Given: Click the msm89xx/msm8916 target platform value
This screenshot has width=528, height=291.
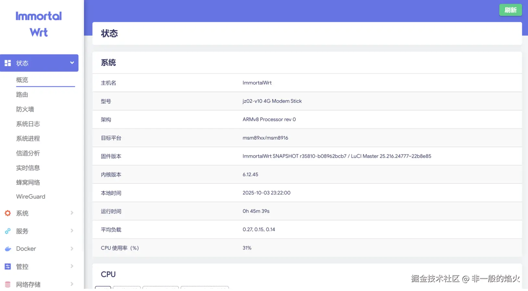Looking at the screenshot, I should [x=265, y=138].
